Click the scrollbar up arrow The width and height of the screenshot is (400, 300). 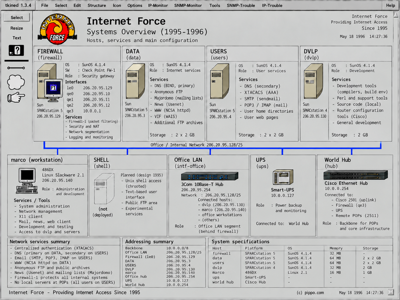396,14
